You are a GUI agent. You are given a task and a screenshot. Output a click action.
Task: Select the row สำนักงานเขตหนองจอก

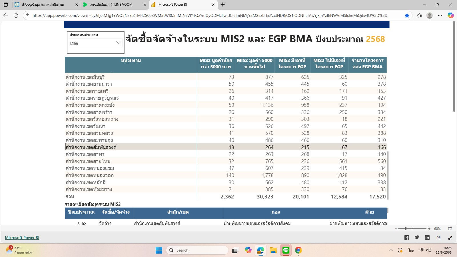(x=226, y=175)
